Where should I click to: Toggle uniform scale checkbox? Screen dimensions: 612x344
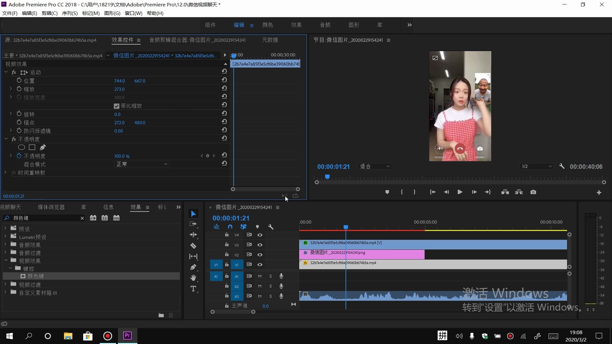point(116,106)
